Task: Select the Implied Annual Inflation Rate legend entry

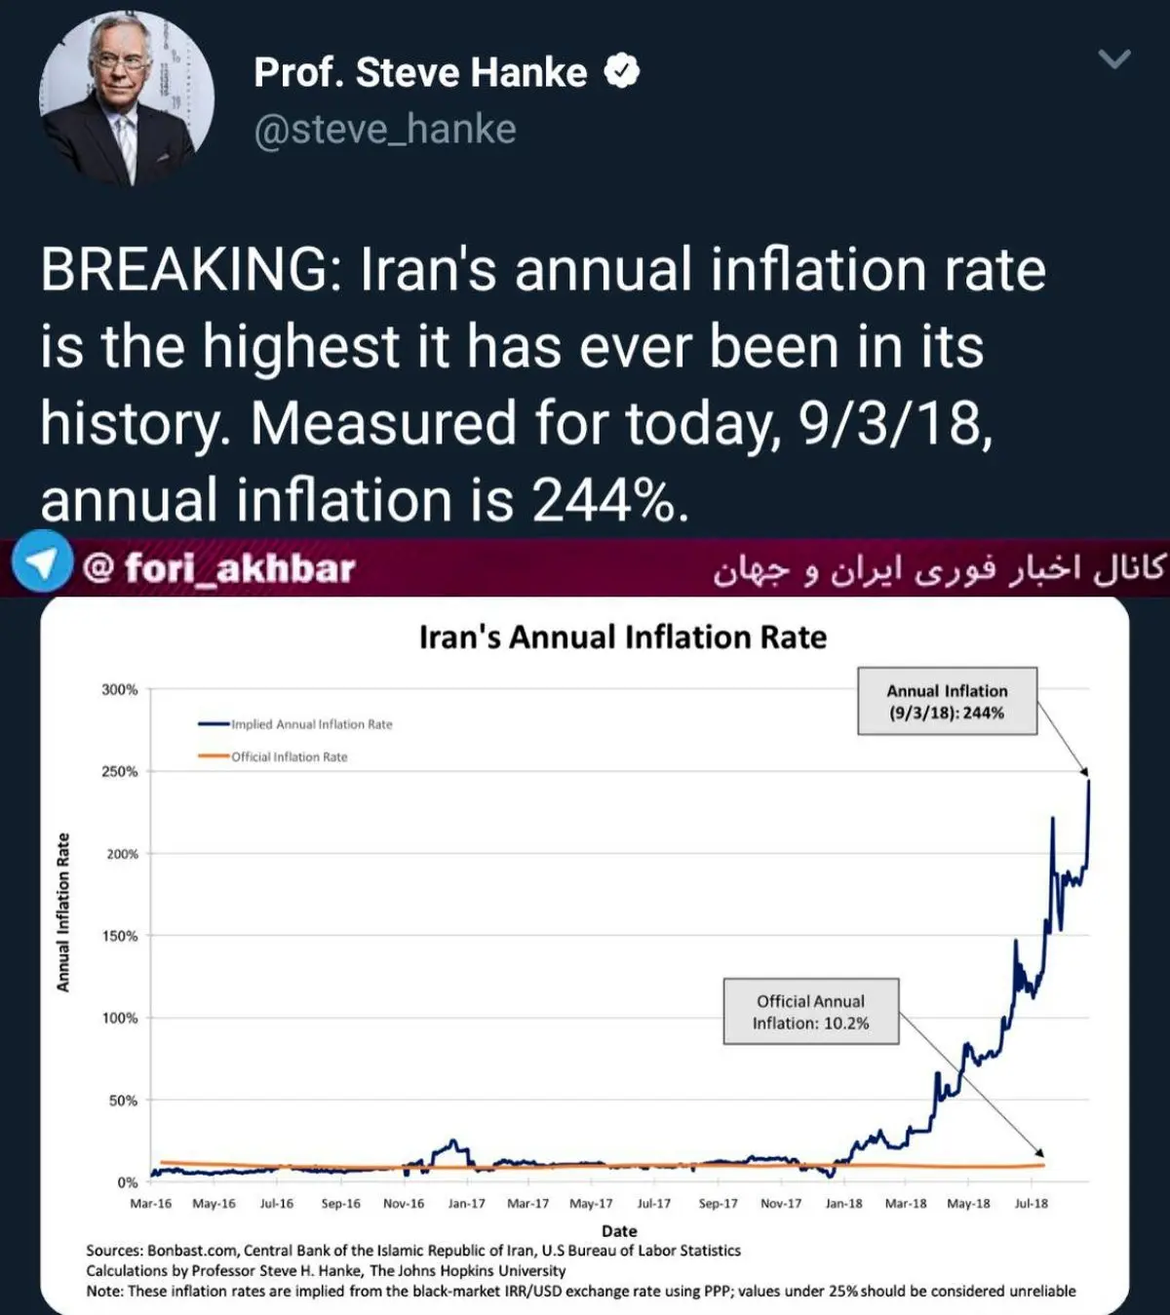Action: (x=311, y=724)
